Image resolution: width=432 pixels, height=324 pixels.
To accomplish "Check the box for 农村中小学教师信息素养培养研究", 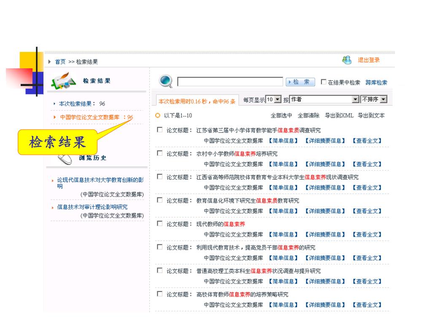I will pos(159,153).
